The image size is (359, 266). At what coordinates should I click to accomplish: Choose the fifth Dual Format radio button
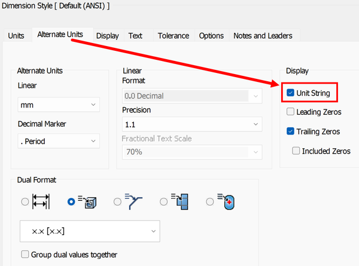click(210, 201)
